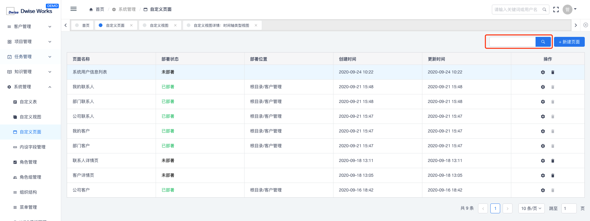
Task: Open settings gear for 系统用户信息列表 row
Action: [543, 72]
